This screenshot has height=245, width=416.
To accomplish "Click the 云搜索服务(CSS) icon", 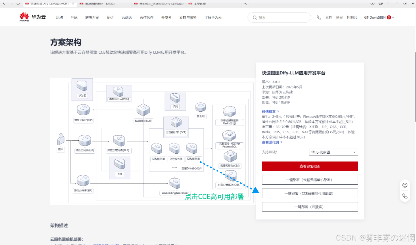I will click(x=230, y=156).
